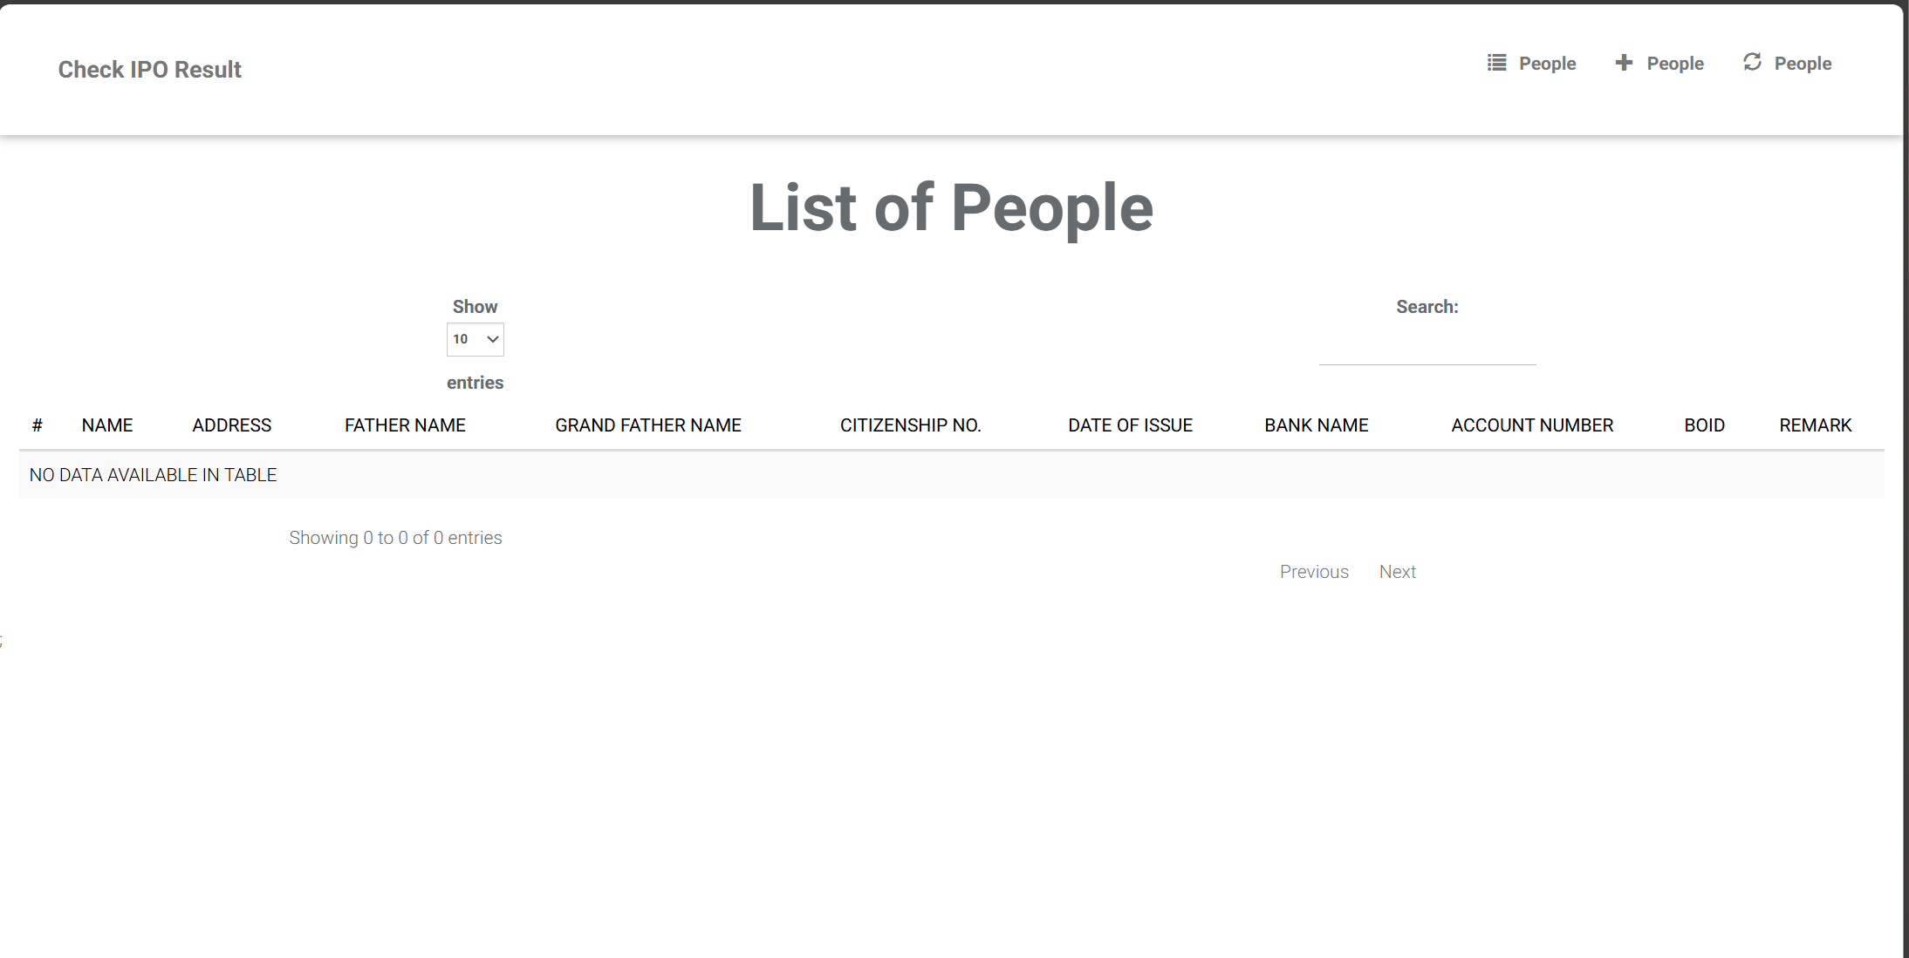The image size is (1909, 958).
Task: Sort by CITIZENSHIP NO. column header
Action: [x=910, y=425]
